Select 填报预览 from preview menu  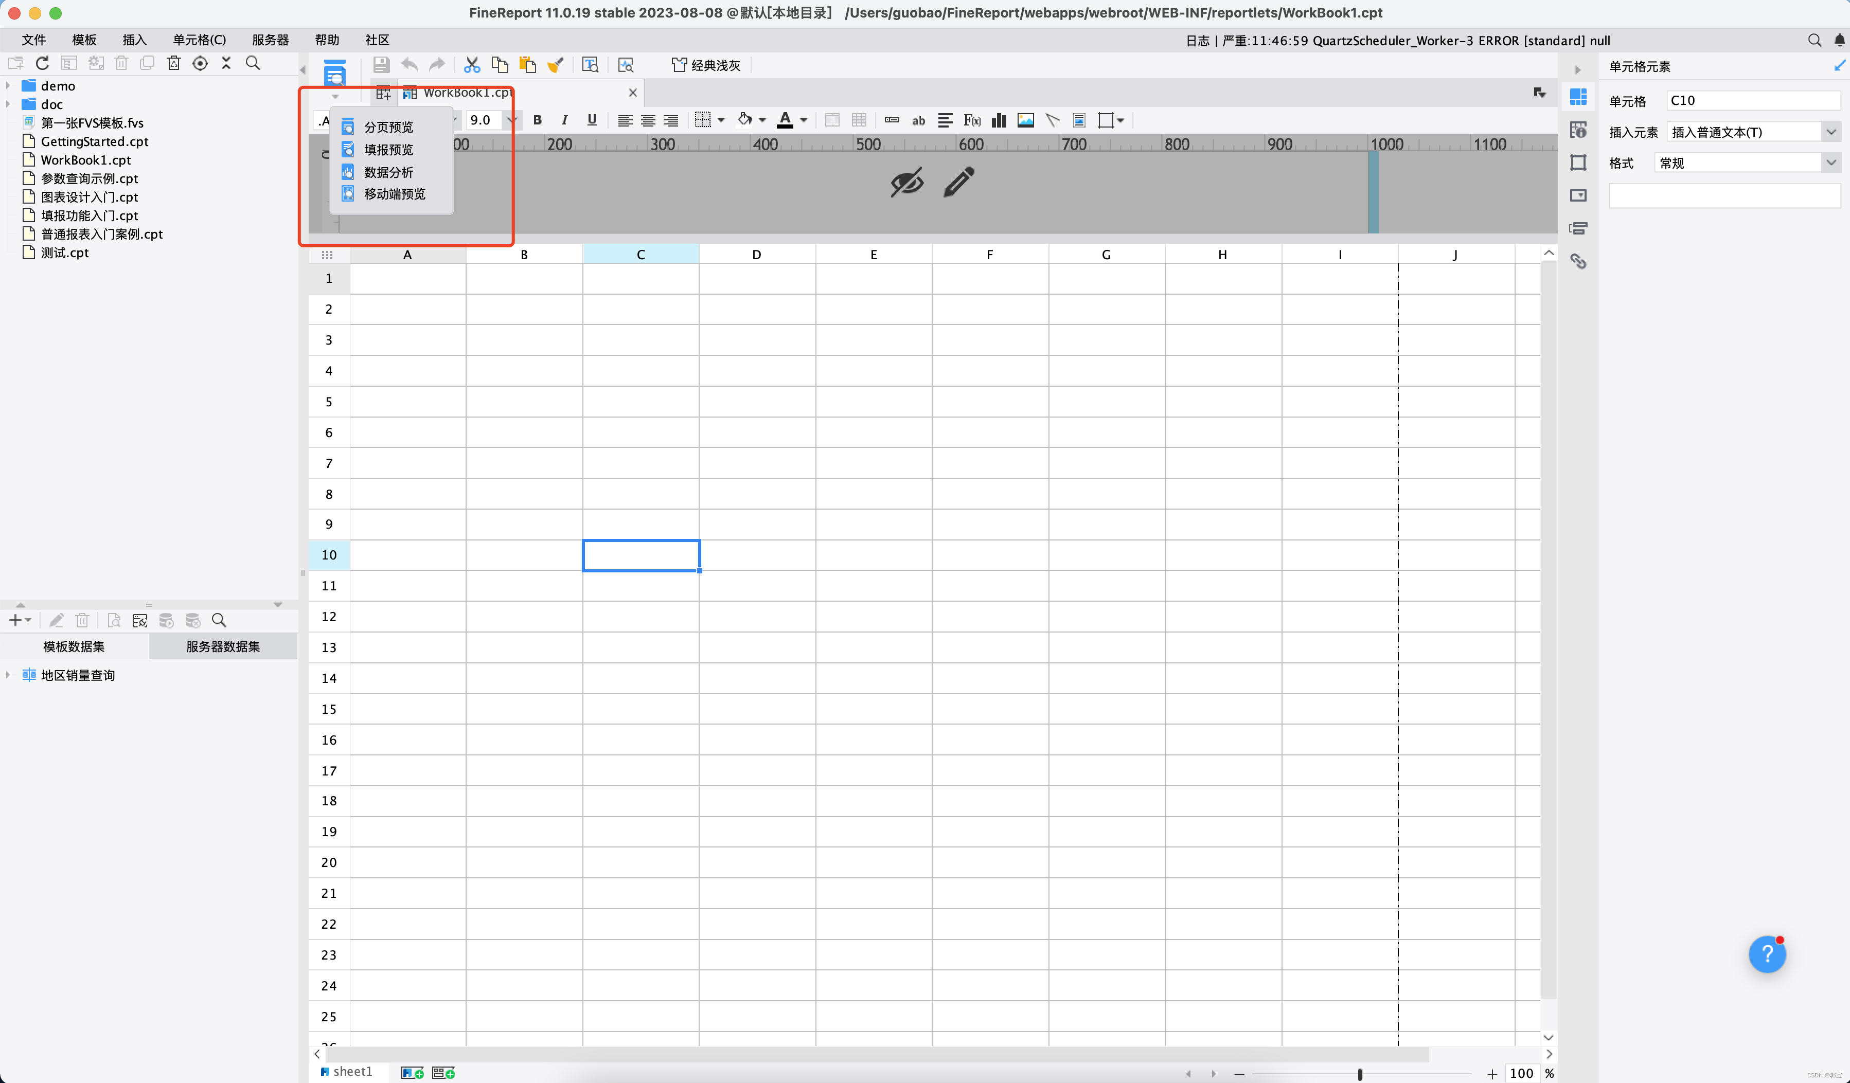click(388, 150)
